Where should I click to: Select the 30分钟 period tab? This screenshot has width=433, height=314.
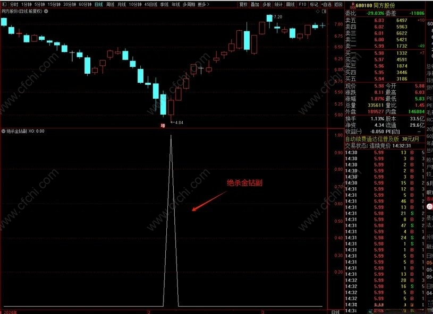point(70,4)
